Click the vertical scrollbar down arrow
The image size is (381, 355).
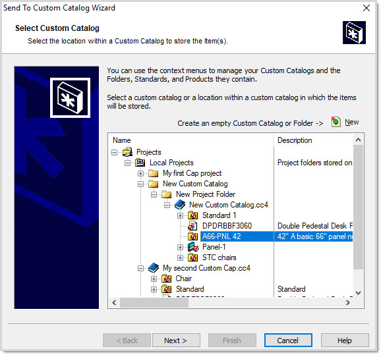point(358,293)
